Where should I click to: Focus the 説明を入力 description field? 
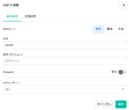pyautogui.click(x=65, y=61)
